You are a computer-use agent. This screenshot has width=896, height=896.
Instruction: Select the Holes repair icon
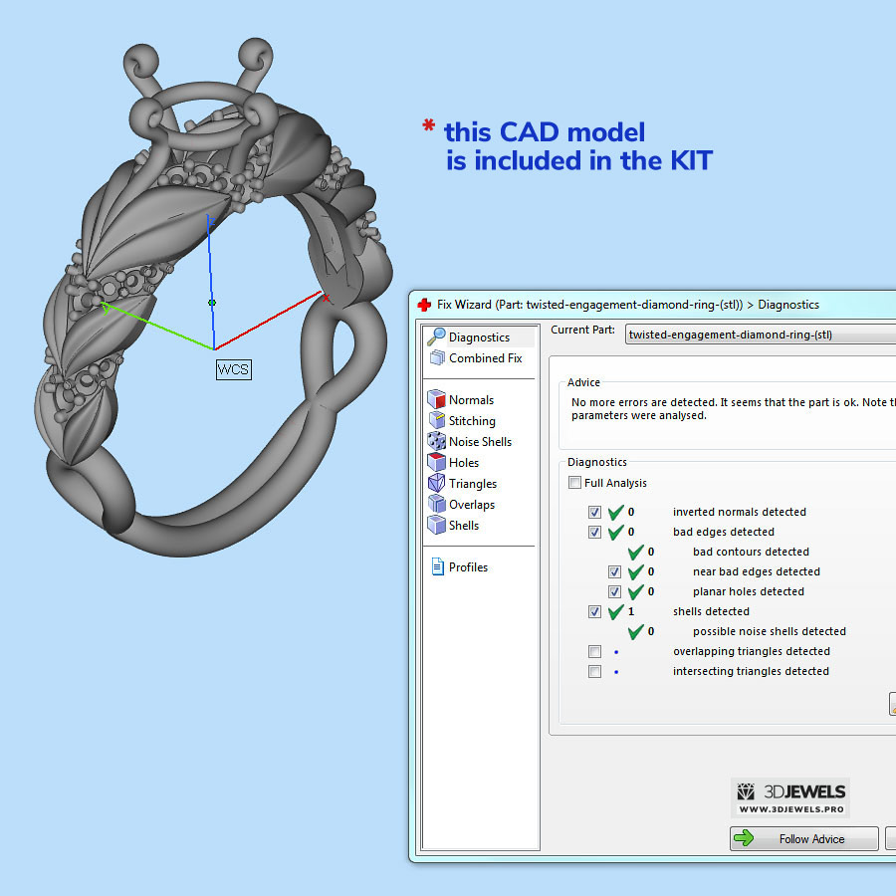click(x=436, y=463)
